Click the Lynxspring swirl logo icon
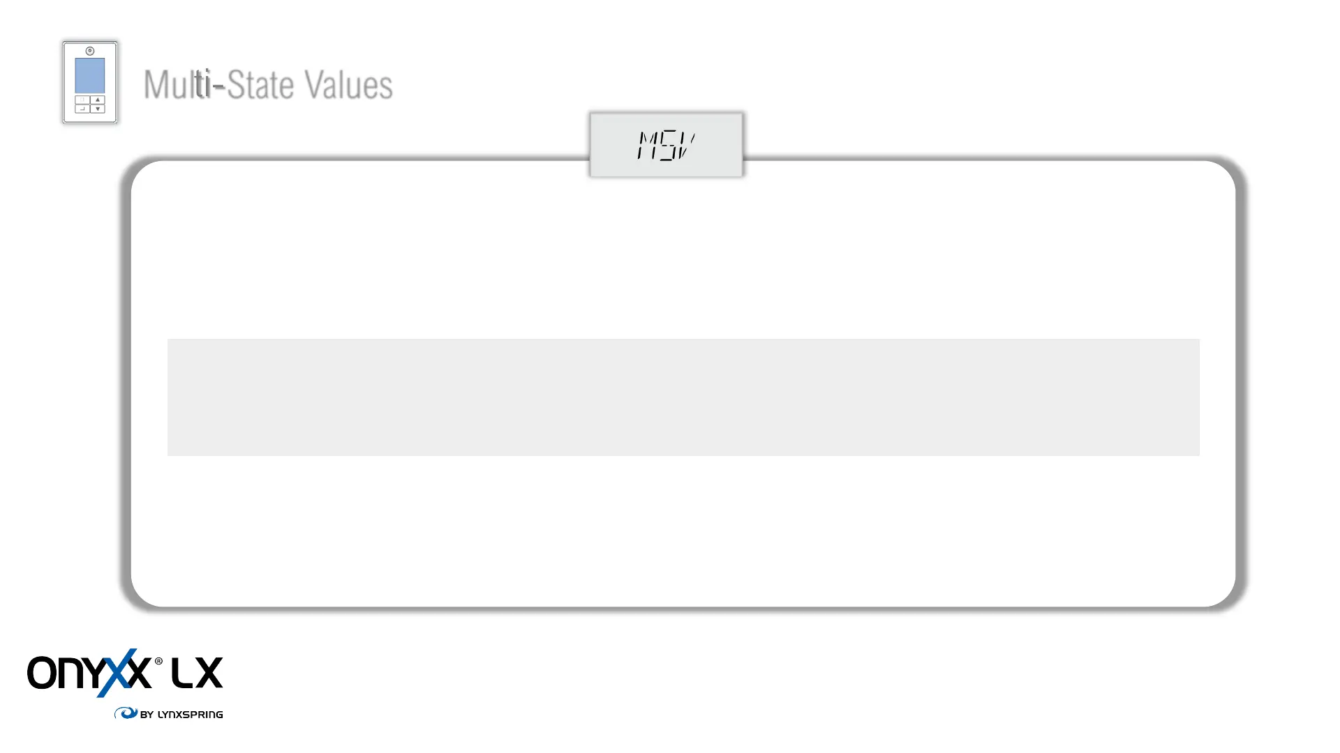Screen dimensions: 1340x753 tap(126, 713)
